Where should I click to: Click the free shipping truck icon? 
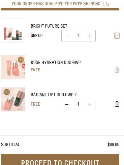(106, 4)
